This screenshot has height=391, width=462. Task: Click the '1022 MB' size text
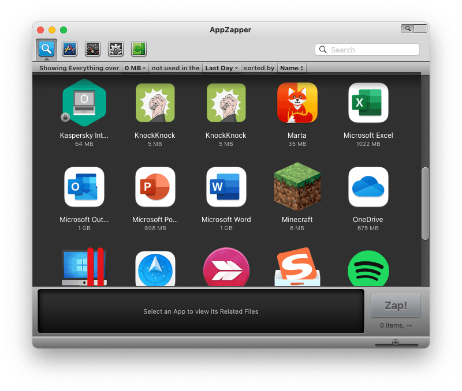[368, 144]
